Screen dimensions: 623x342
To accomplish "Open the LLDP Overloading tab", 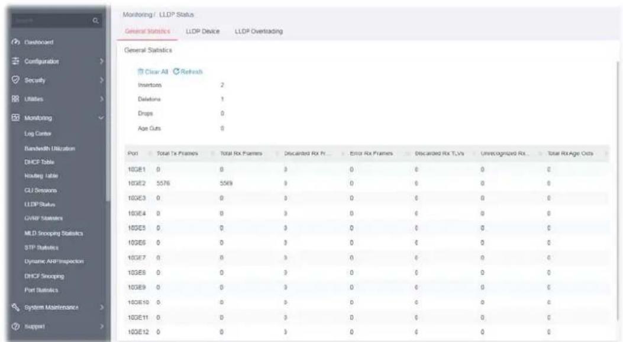I will click(x=259, y=31).
